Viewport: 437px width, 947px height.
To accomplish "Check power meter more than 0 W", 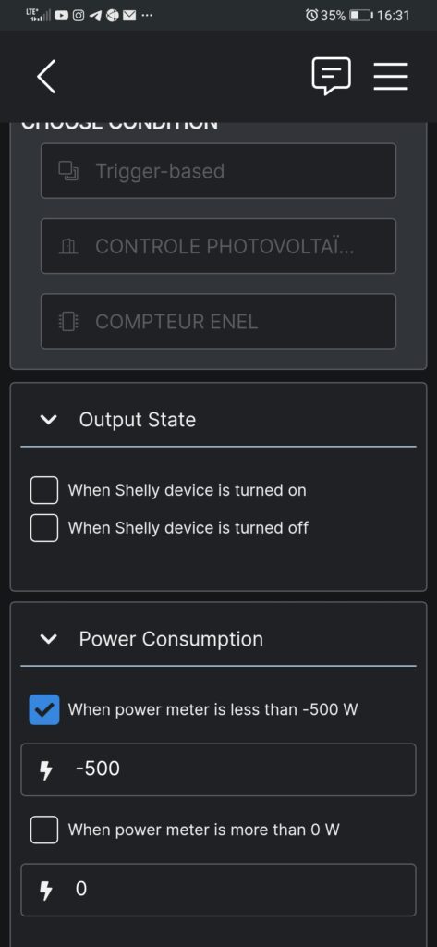I will pos(44,830).
